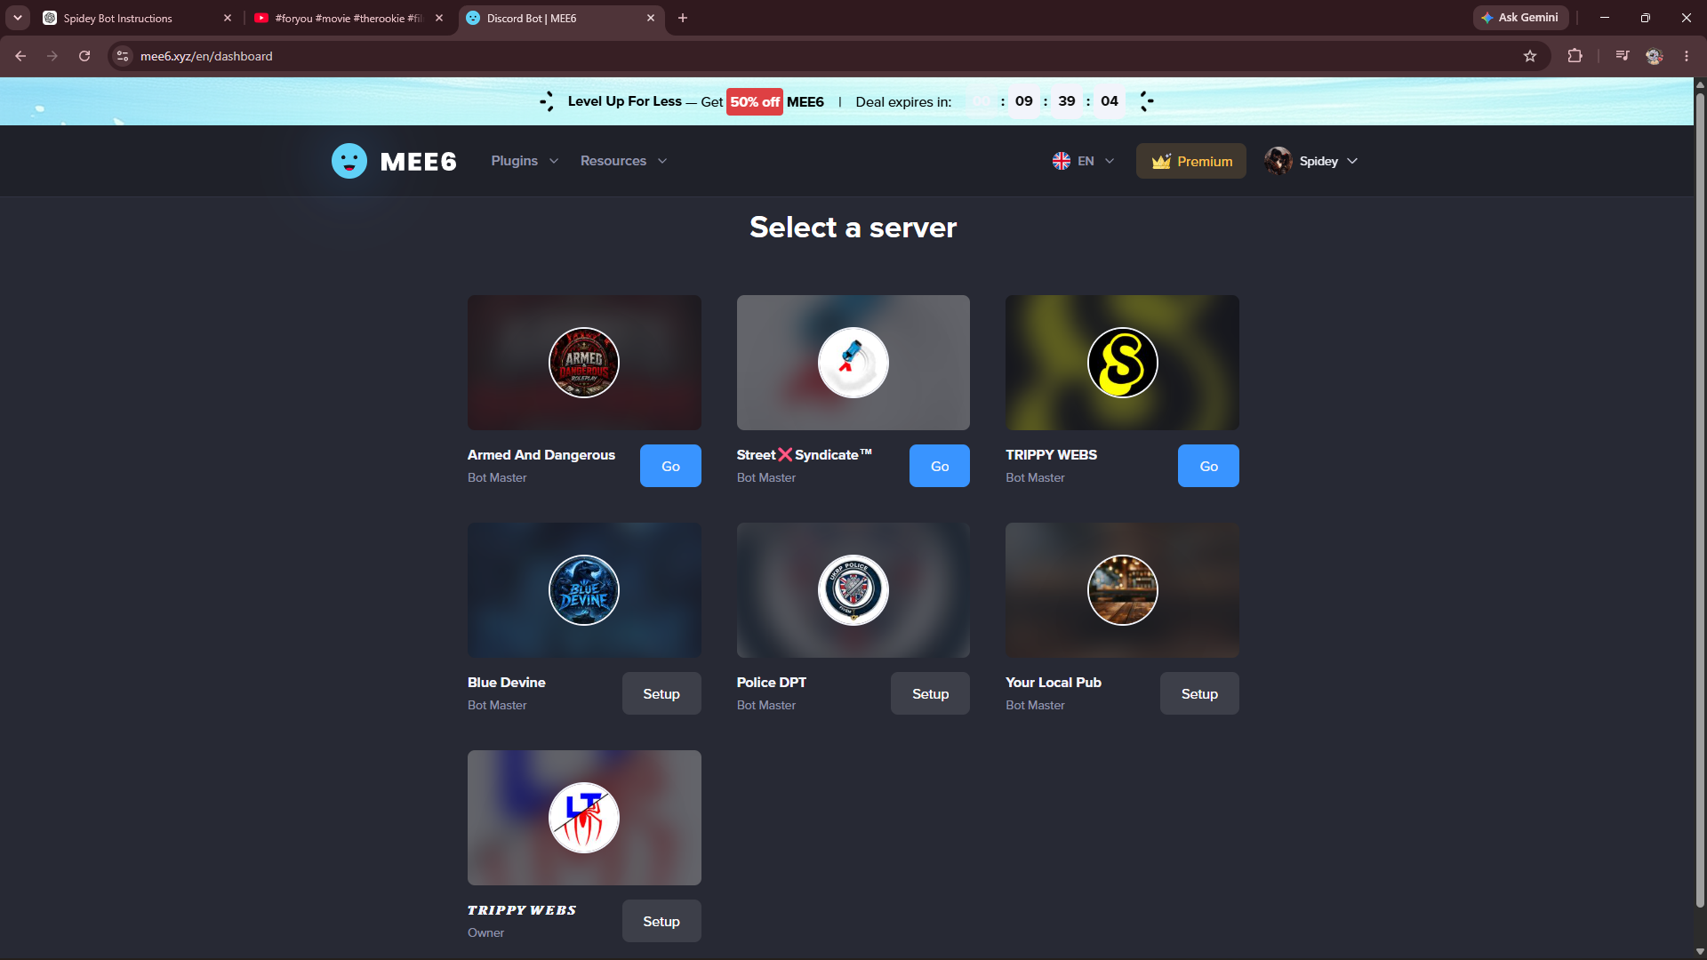Click the address bar URL field
The image size is (1707, 960).
click(827, 56)
